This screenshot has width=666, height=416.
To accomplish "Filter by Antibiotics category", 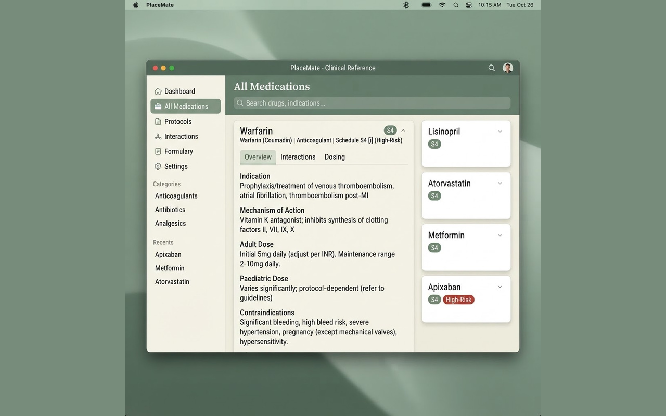I will [170, 210].
